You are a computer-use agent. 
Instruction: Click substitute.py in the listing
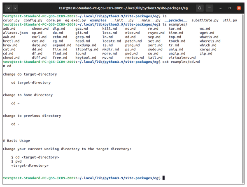205,20
